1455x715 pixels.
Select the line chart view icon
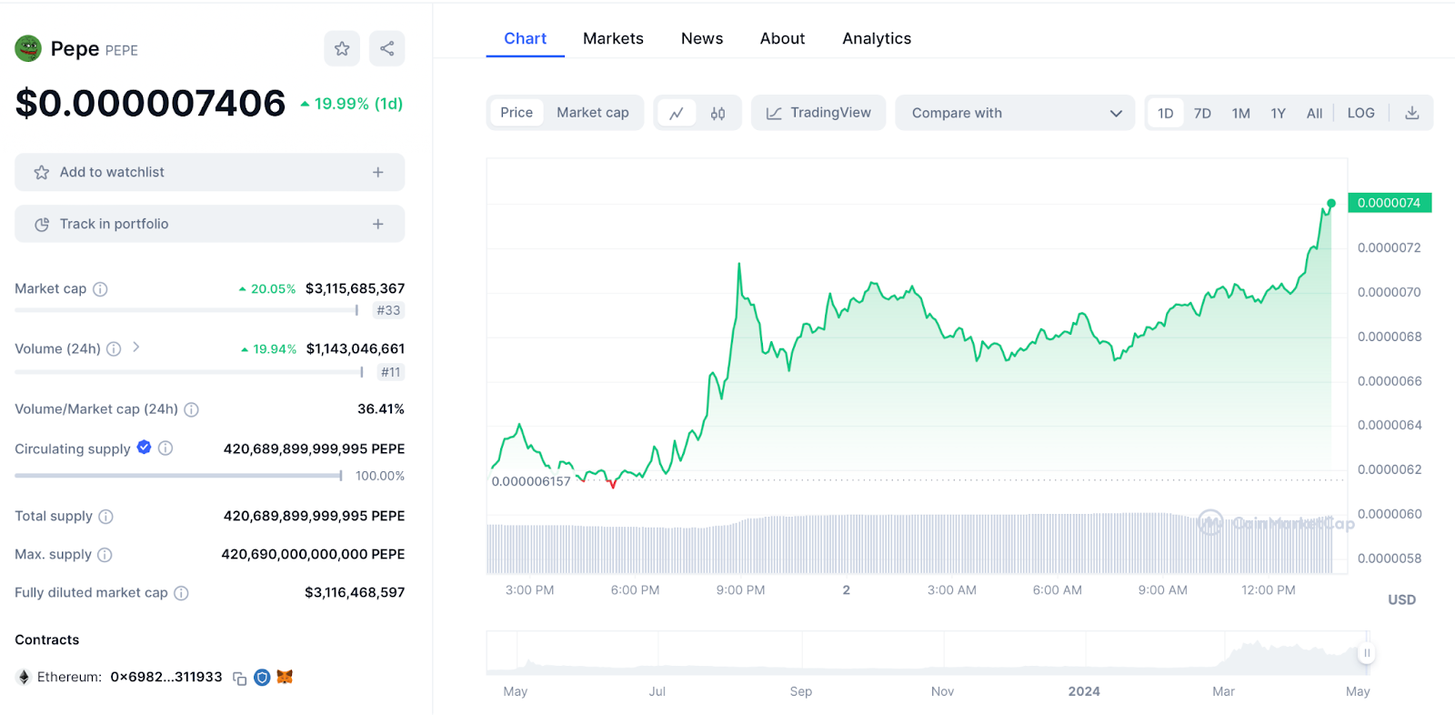[677, 114]
